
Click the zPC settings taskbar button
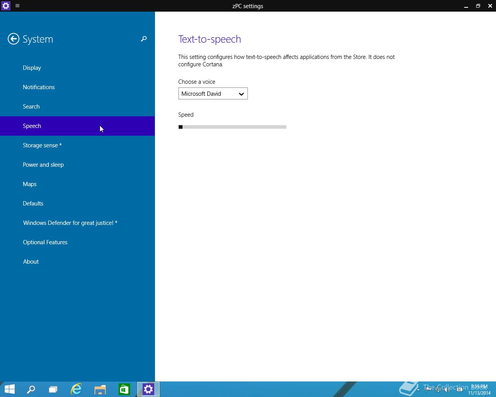[148, 389]
